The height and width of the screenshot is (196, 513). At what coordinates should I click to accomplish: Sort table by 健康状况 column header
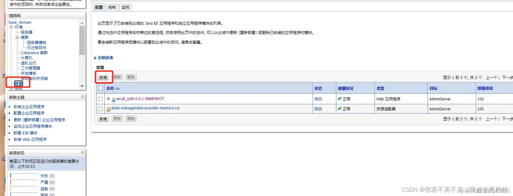click(x=346, y=89)
